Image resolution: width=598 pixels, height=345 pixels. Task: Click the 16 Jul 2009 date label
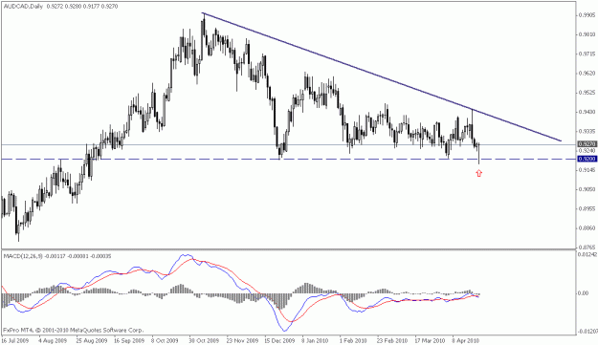[x=15, y=340]
